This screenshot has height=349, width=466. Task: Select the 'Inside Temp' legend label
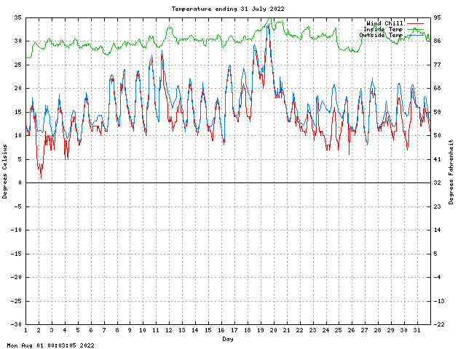pos(383,29)
